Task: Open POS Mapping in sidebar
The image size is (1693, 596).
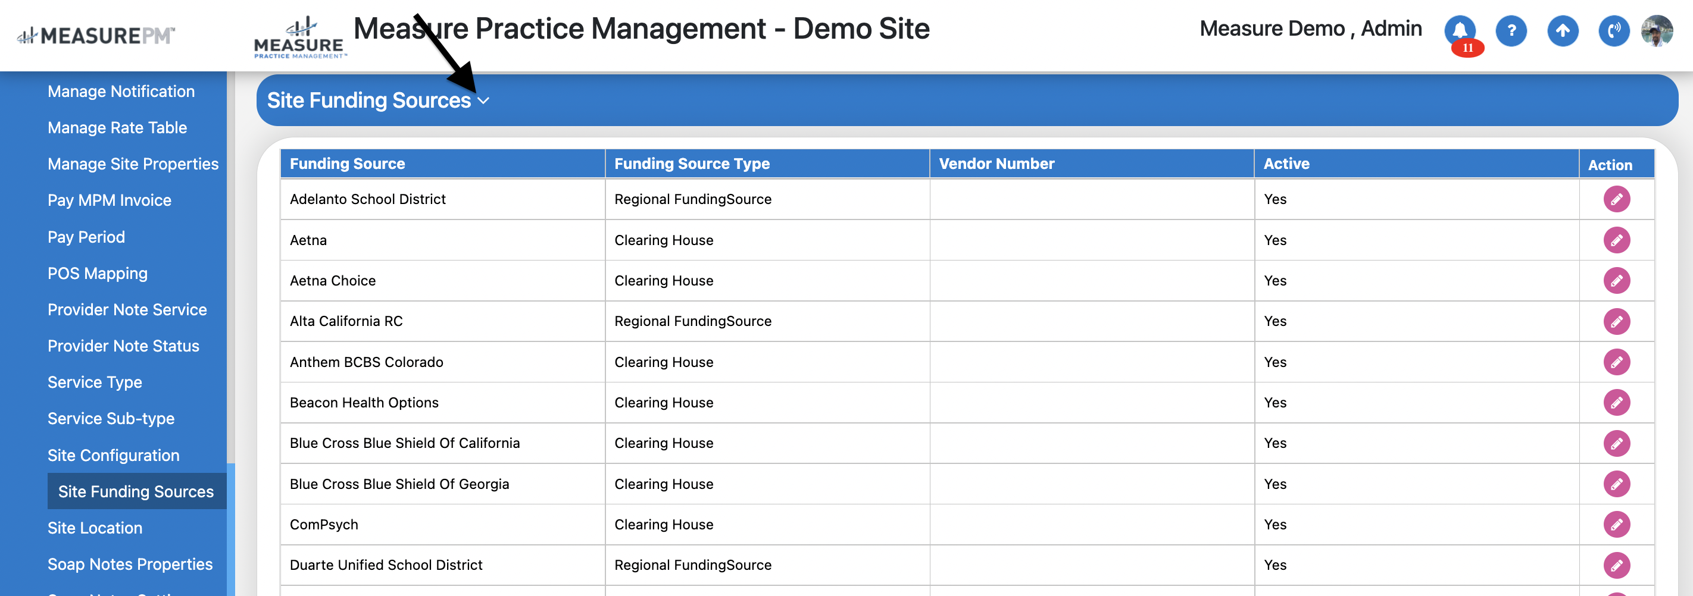Action: point(97,273)
